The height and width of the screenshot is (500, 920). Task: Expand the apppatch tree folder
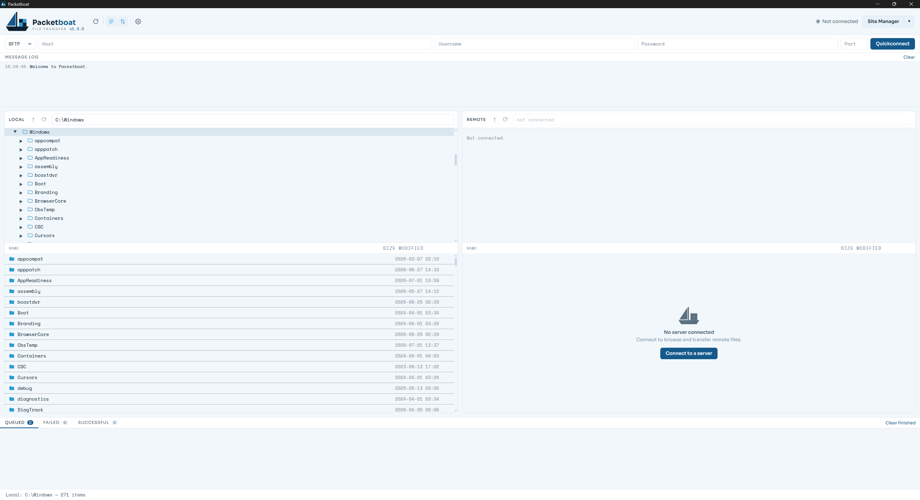21,149
